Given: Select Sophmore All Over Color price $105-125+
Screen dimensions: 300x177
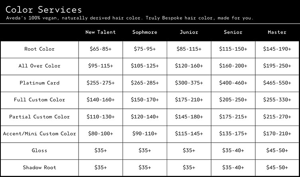Looking at the screenshot, I should [145, 66].
